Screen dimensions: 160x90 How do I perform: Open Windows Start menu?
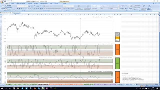tap(2, 88)
